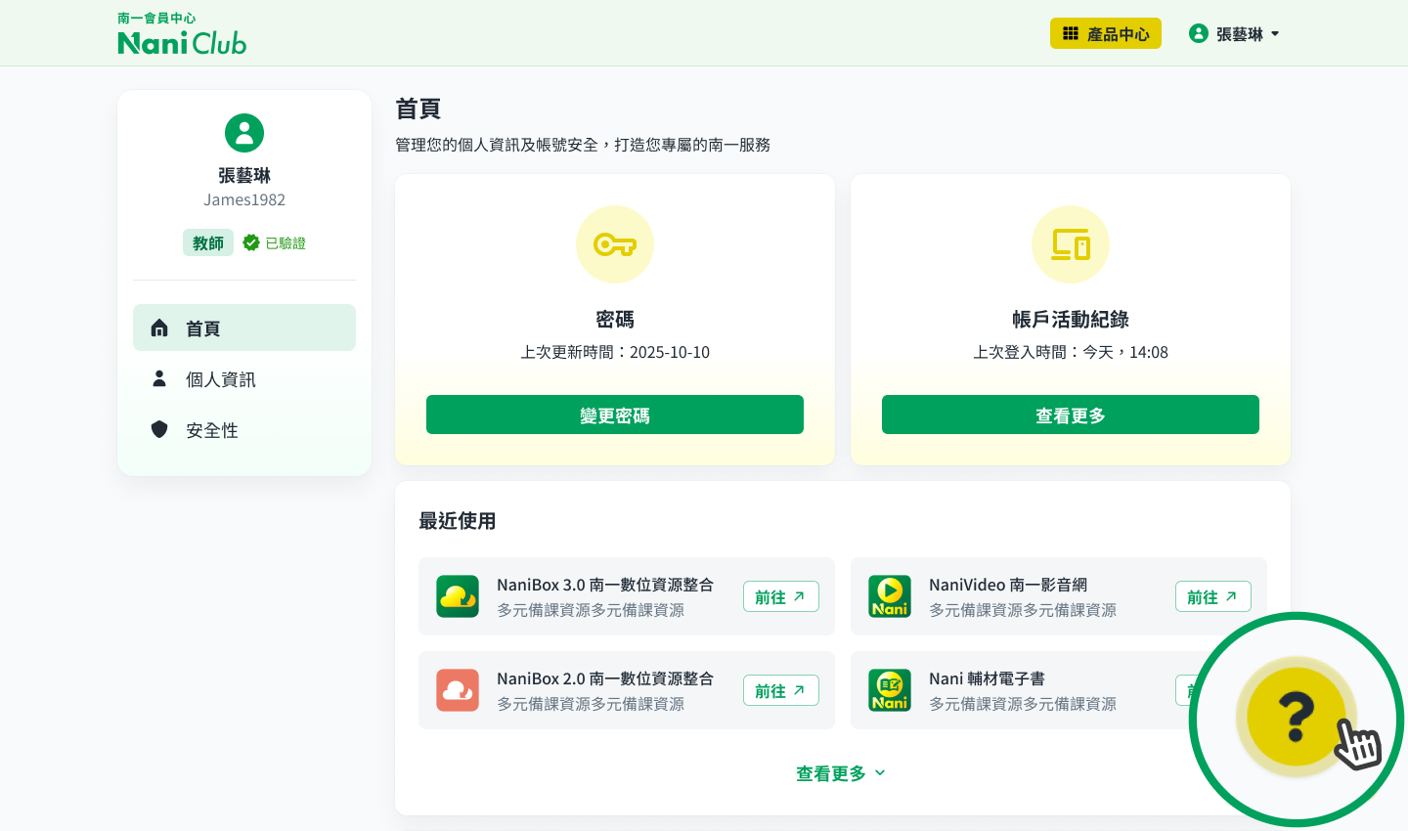Click the NaniBox 3.0 南一數位資源整合 title
The image size is (1408, 831).
point(605,585)
